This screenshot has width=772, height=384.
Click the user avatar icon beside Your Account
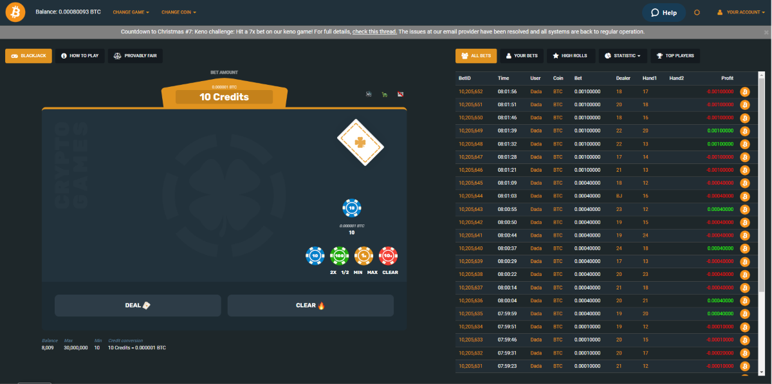tap(720, 12)
